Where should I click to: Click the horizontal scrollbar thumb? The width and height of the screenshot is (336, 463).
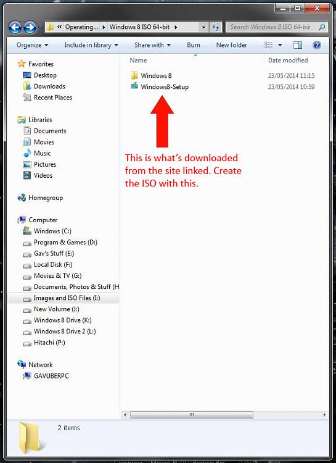192,415
